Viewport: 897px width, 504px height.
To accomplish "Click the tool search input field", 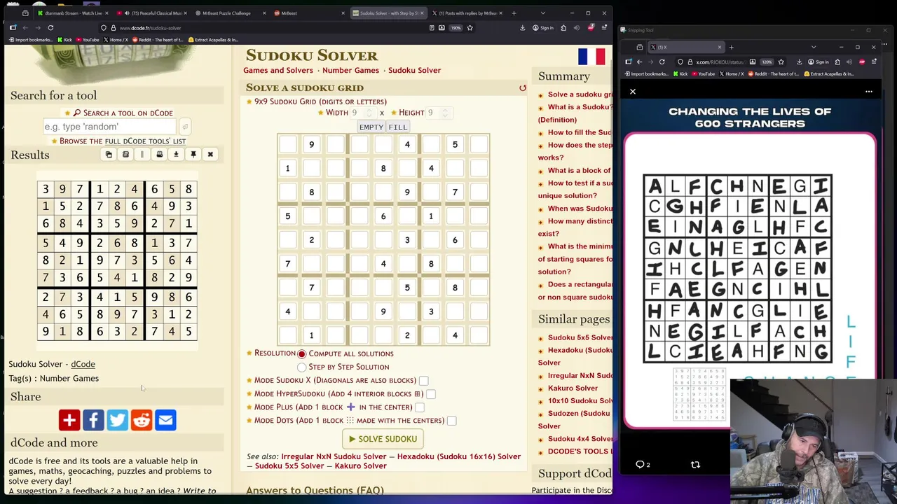I will click(x=110, y=127).
